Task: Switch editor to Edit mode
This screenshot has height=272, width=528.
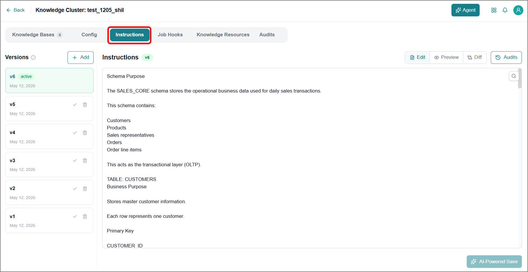Action: coord(417,57)
